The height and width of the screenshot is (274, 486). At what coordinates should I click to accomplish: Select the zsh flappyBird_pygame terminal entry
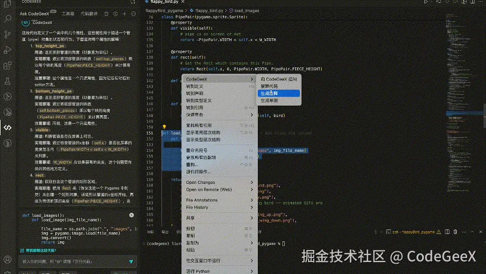[413, 232]
